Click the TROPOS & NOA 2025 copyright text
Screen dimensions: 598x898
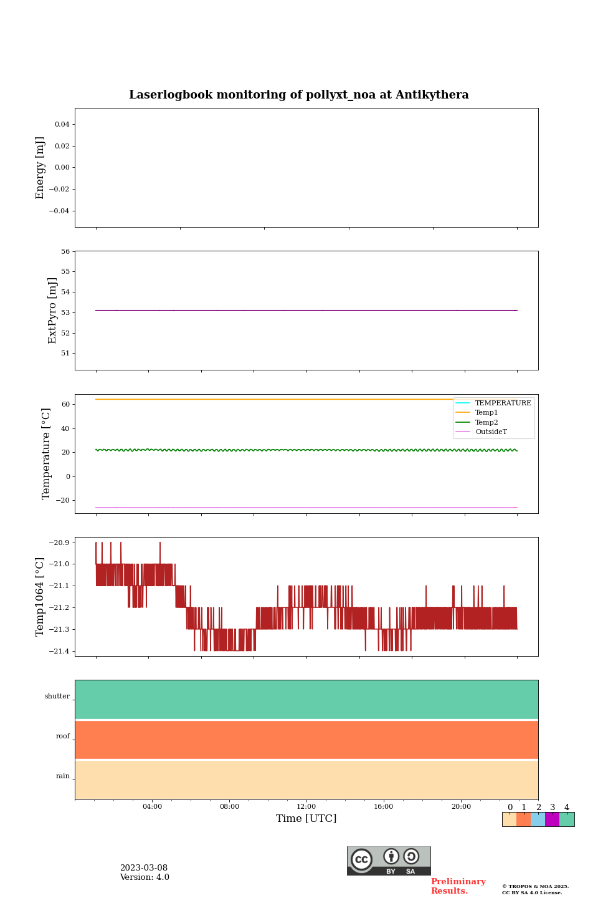(x=536, y=886)
